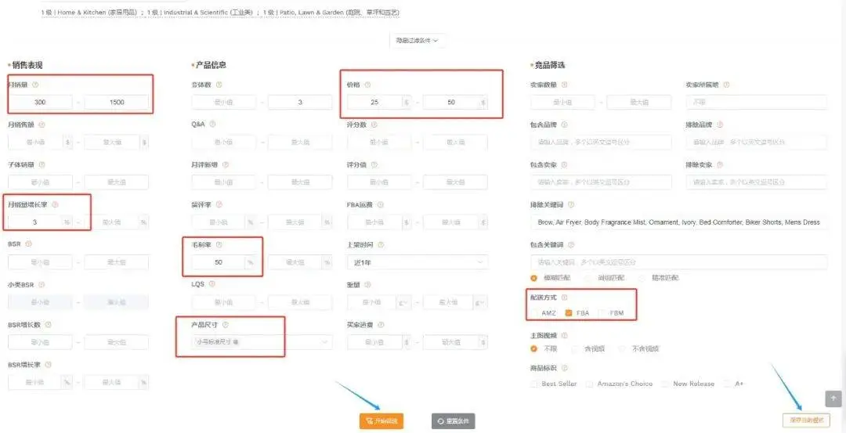This screenshot has width=846, height=433.
Task: Select the 含视频 main image video radio
Action: point(577,348)
